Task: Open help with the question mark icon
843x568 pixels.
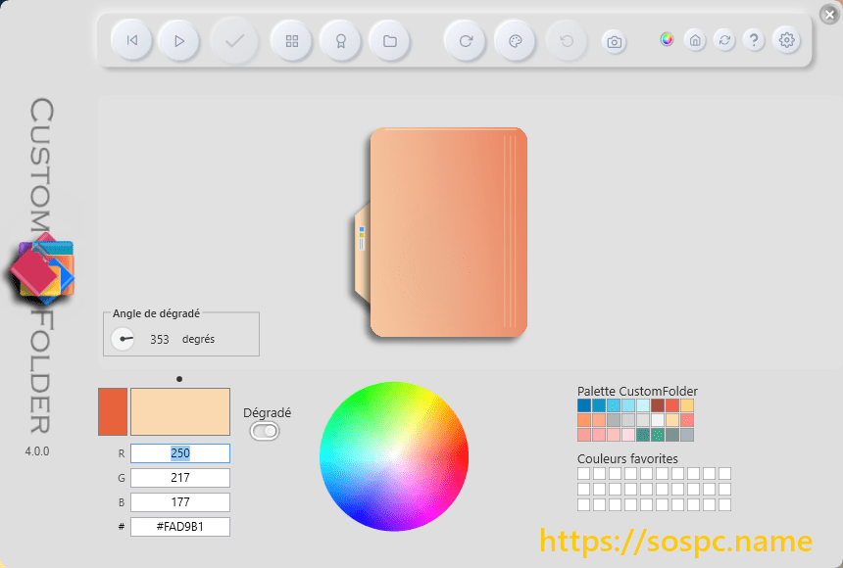Action: click(x=754, y=40)
